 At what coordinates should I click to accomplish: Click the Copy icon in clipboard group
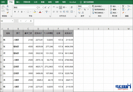8,10
